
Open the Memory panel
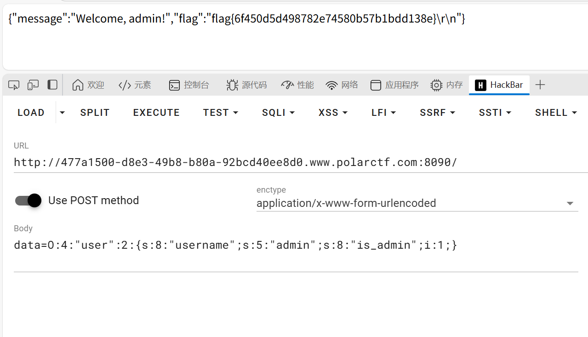coord(446,85)
